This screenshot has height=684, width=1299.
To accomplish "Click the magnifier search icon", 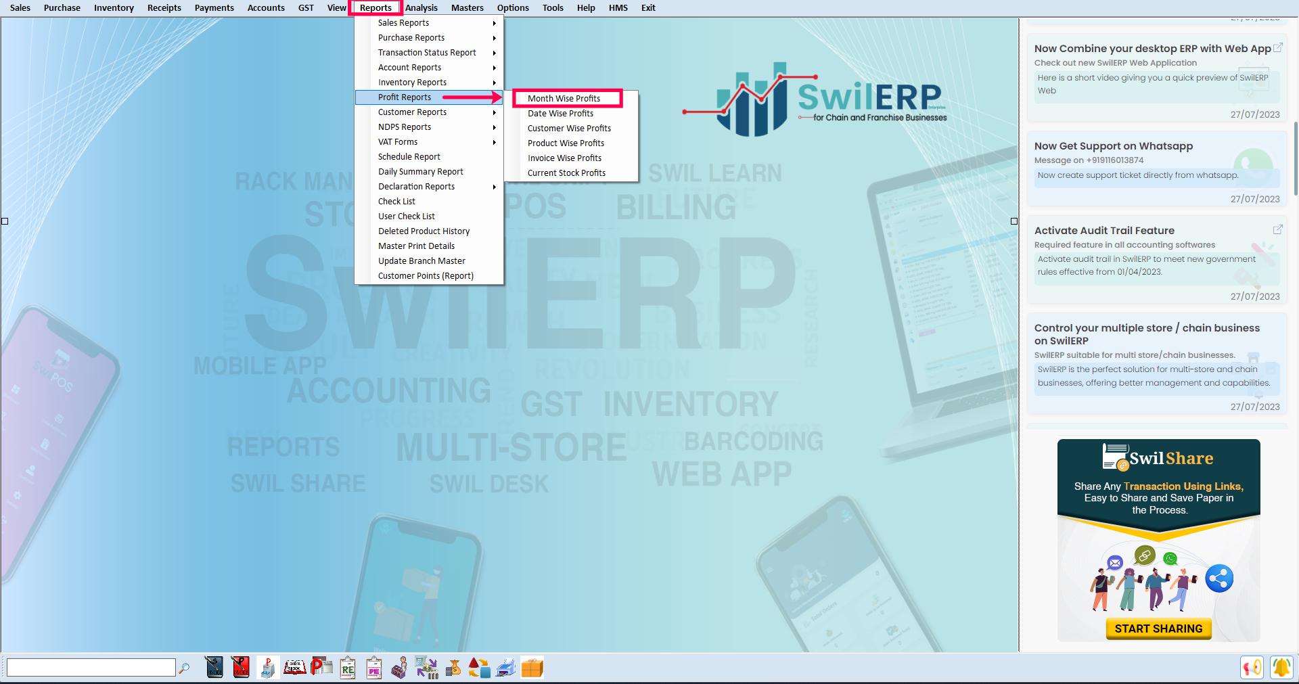I will (x=184, y=668).
